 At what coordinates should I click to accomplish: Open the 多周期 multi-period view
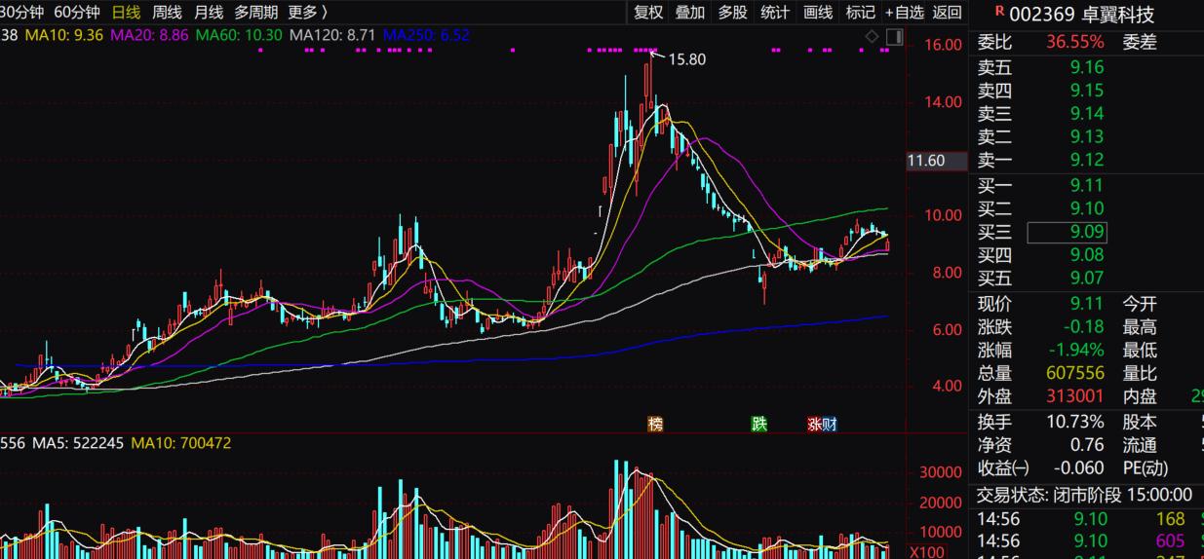[255, 12]
